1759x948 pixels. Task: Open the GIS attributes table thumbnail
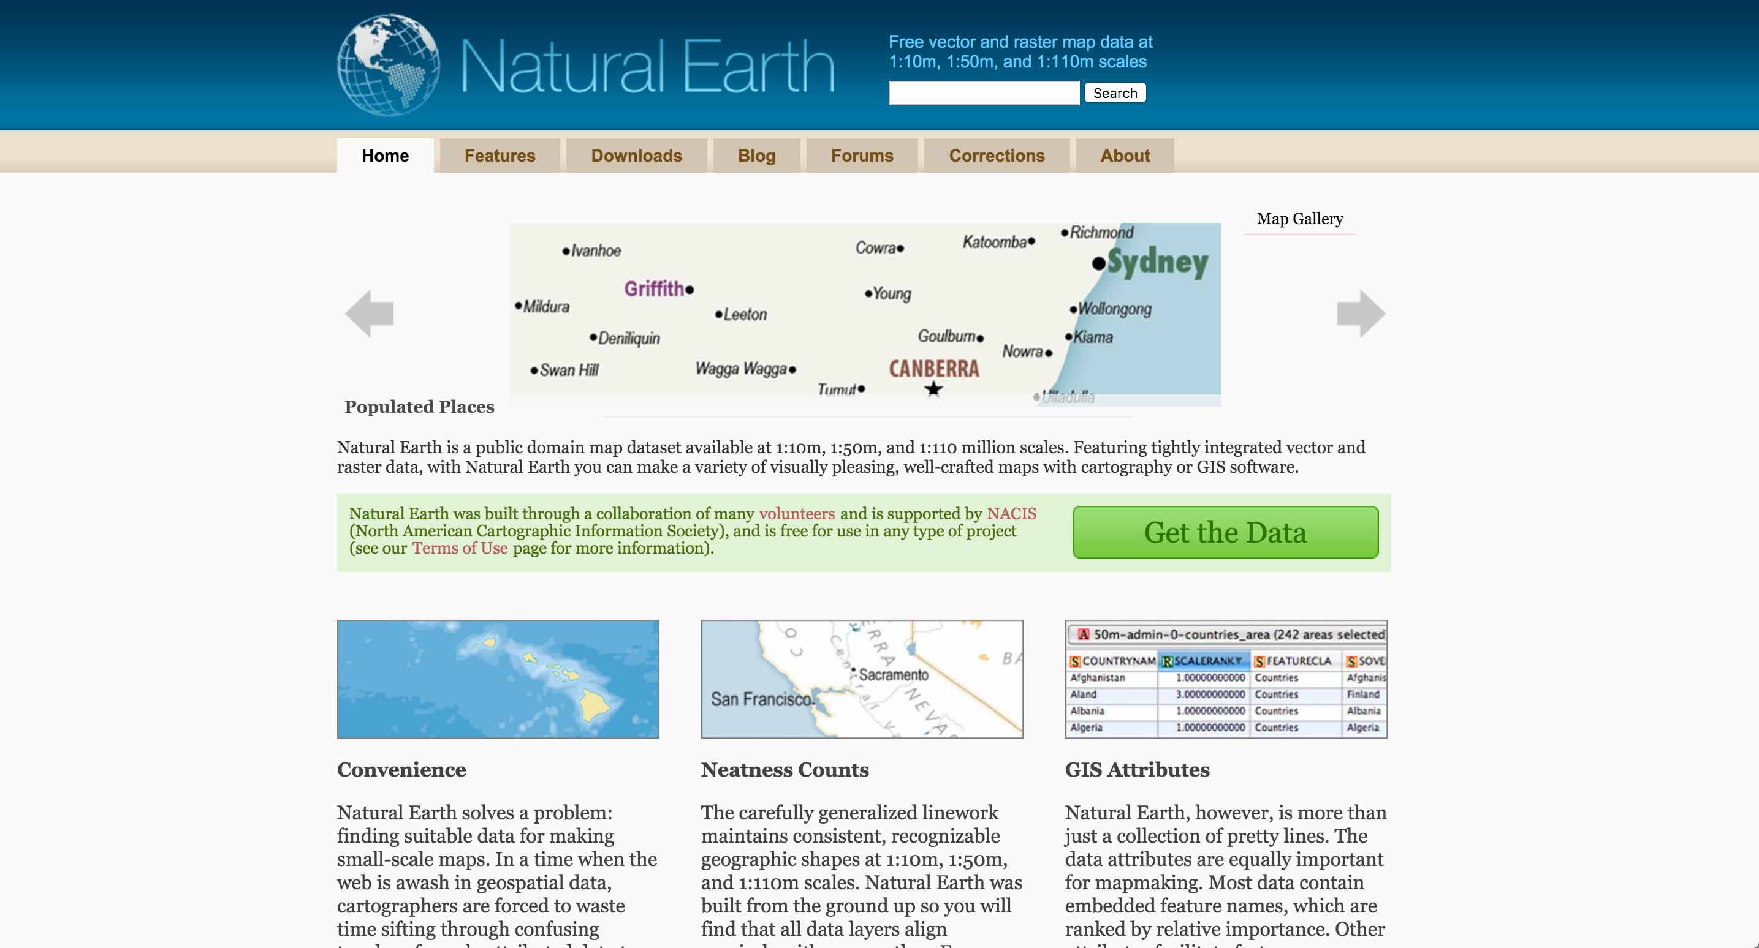pyautogui.click(x=1226, y=679)
